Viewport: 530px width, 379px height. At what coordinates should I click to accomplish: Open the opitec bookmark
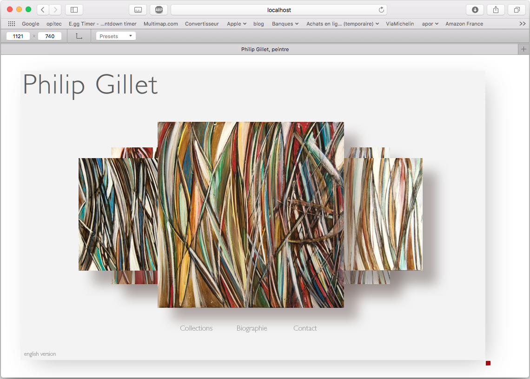point(54,24)
